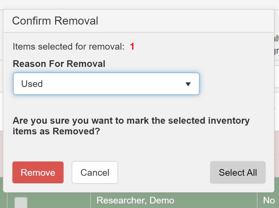
Task: Click the pink row strip left of the dialog
Action: coord(1,153)
